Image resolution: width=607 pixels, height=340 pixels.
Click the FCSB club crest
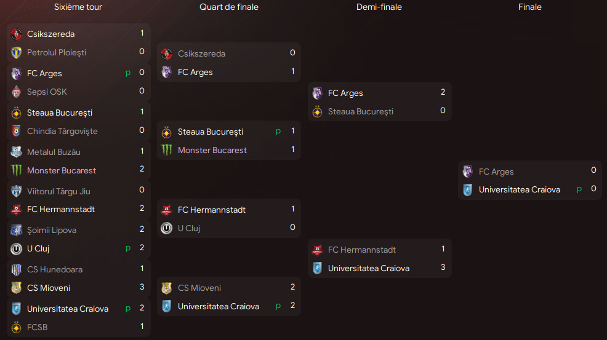[16, 328]
